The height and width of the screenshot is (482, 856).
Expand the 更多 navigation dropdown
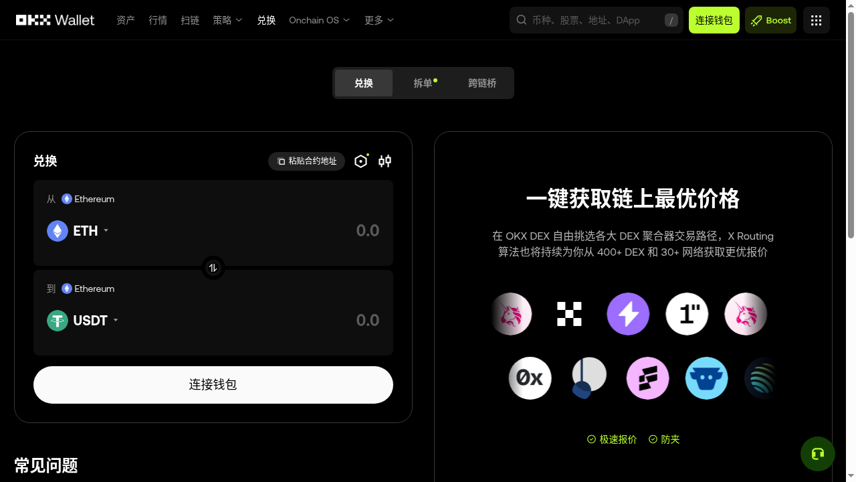(x=379, y=20)
